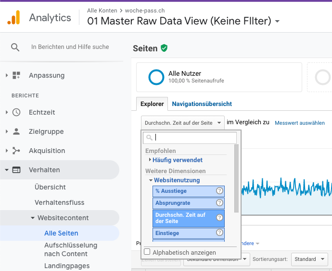Image resolution: width=332 pixels, height=271 pixels.
Task: Select Durchschn. Zeit auf der Seite option in list
Action: [189, 218]
